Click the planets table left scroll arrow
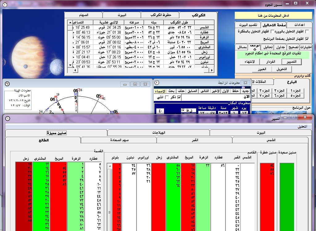316x231 pixels. (75, 70)
